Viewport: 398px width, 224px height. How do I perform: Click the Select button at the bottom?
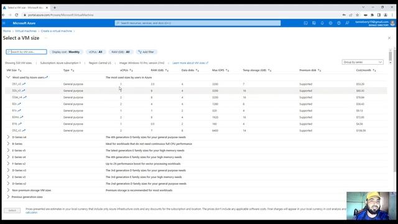click(x=12, y=210)
